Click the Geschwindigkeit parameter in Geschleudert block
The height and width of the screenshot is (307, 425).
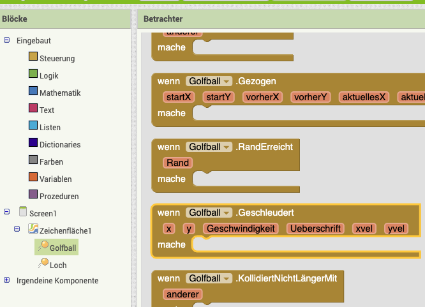(x=241, y=228)
